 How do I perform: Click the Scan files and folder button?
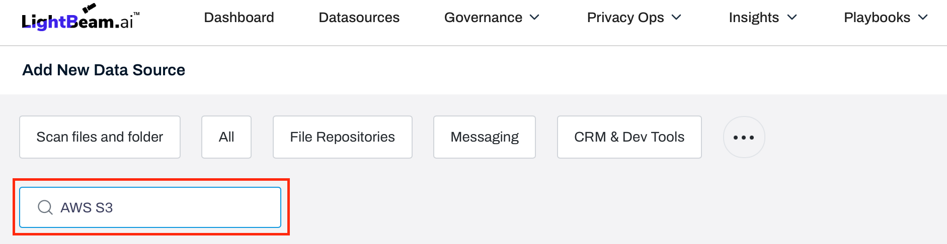[100, 137]
